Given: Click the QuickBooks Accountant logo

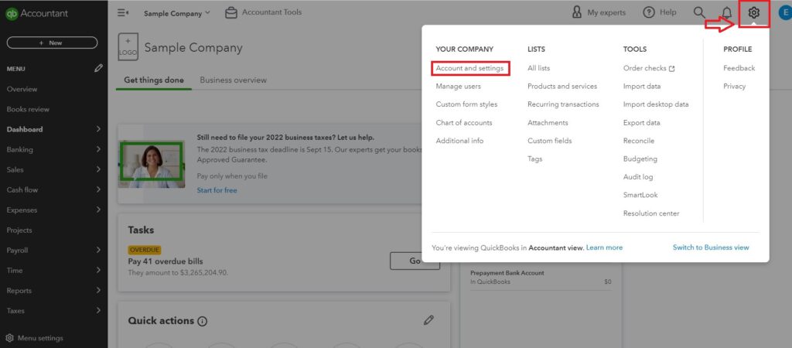Looking at the screenshot, I should click(x=36, y=14).
